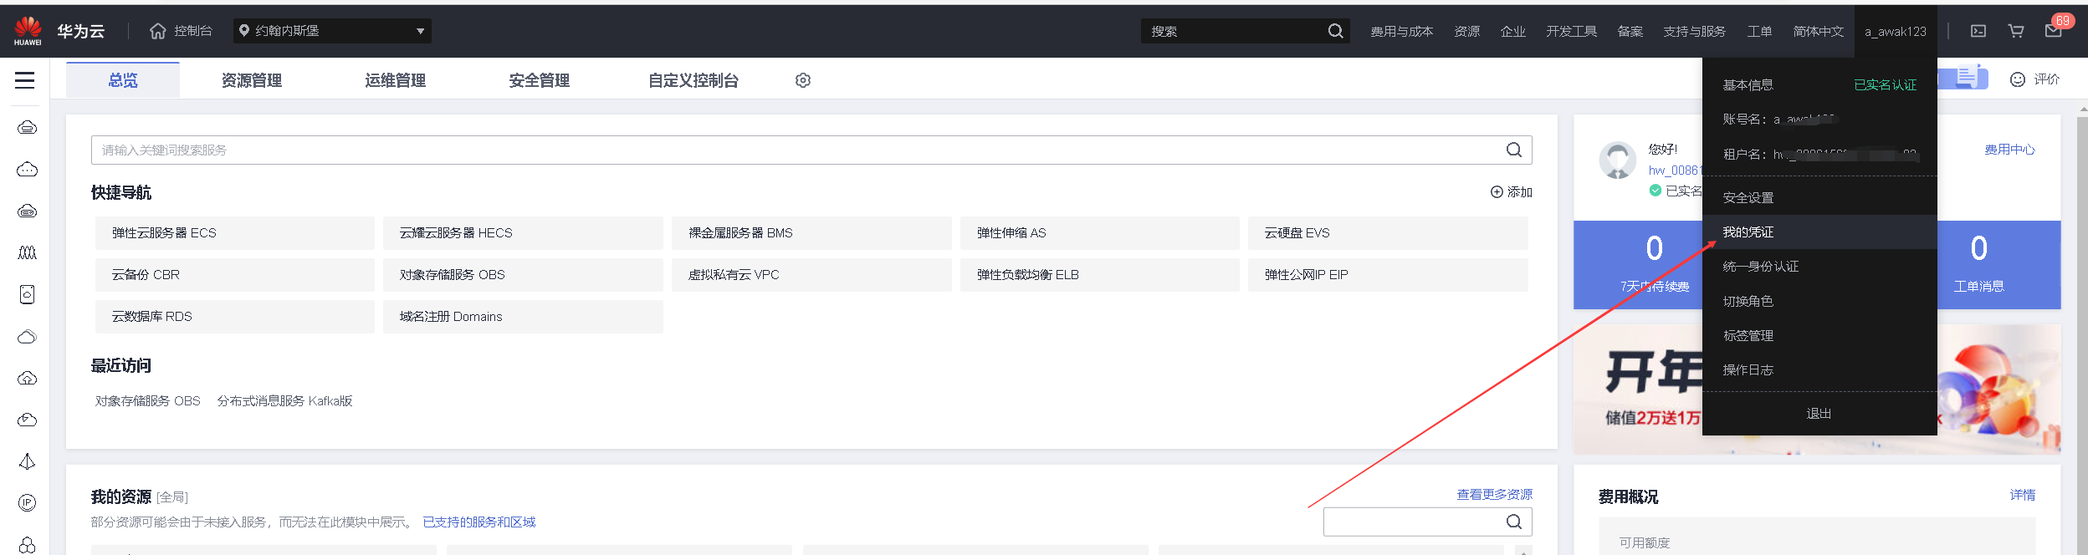Click the a_awak123 account menu
The width and height of the screenshot is (2088, 555).
[x=1896, y=31]
